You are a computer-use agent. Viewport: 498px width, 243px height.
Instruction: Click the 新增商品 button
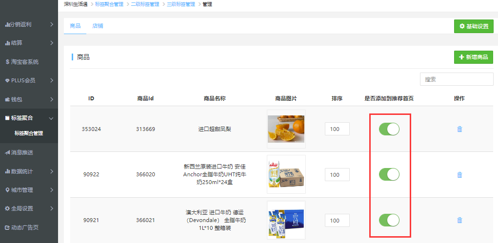click(473, 57)
